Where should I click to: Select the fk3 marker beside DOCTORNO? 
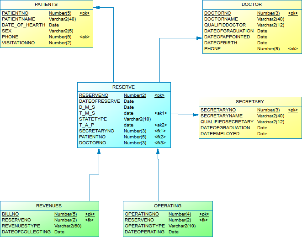click(160, 143)
